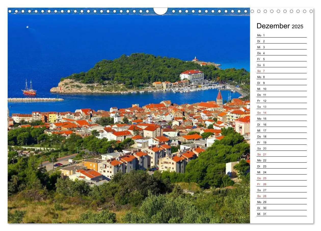Select the calendar row Fr 12

tap(282, 101)
